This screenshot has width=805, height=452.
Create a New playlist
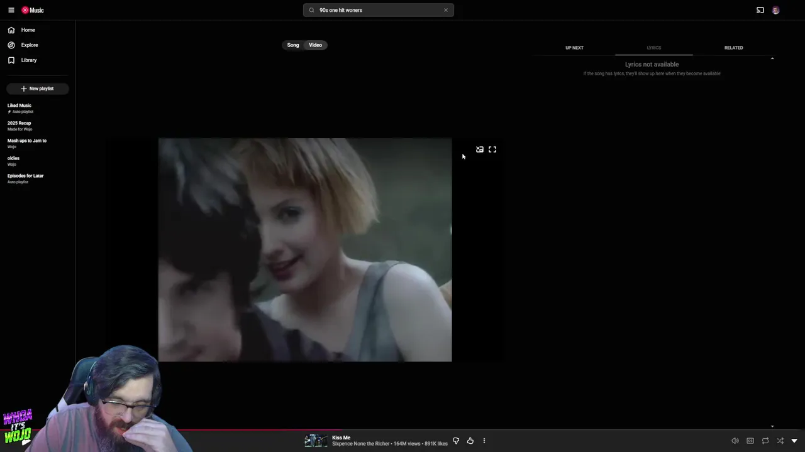37,89
